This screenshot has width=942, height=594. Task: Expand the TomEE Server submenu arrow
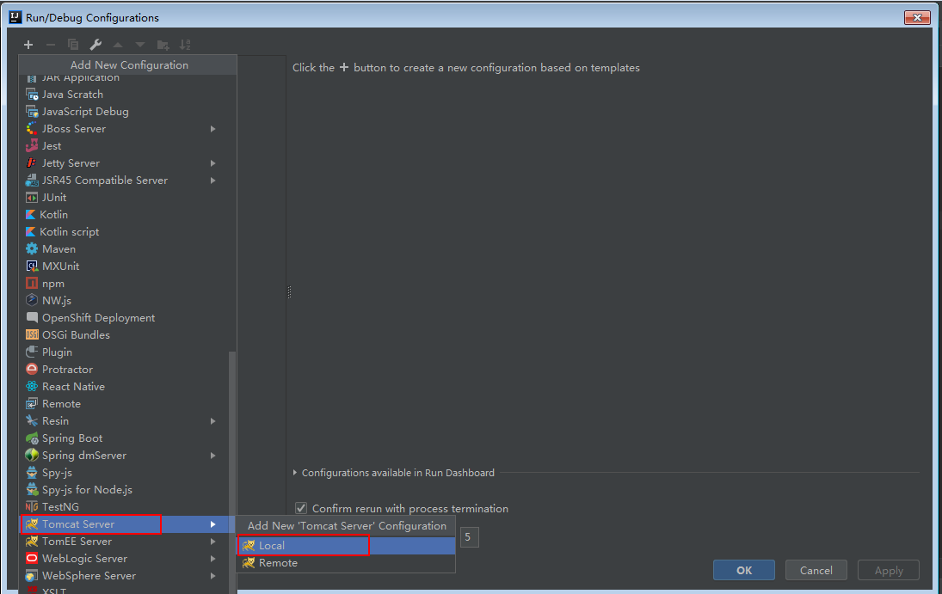[x=212, y=542]
